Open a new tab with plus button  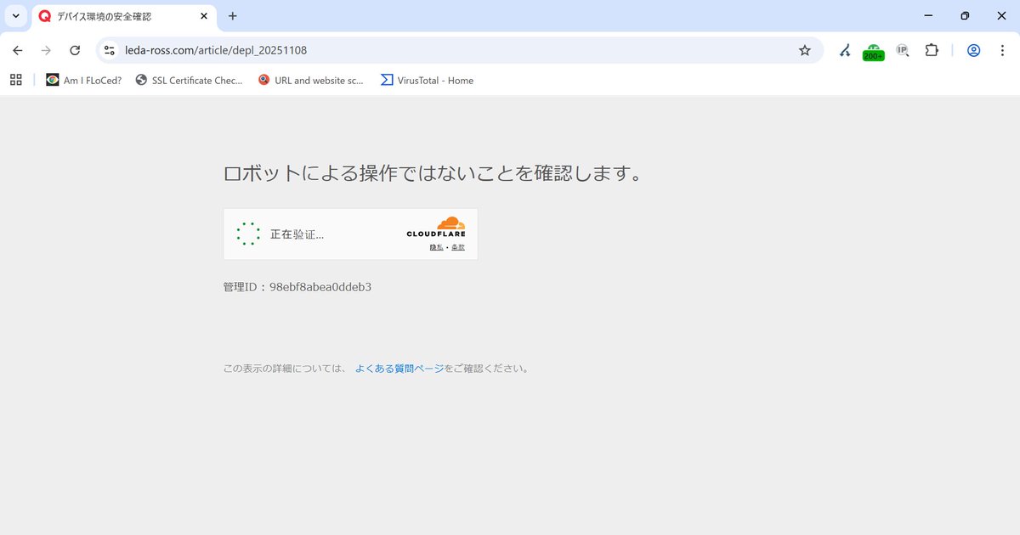(233, 16)
